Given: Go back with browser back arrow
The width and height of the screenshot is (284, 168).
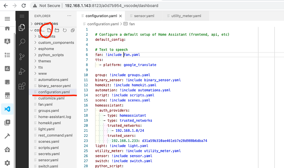Looking at the screenshot, I should click(x=6, y=6).
